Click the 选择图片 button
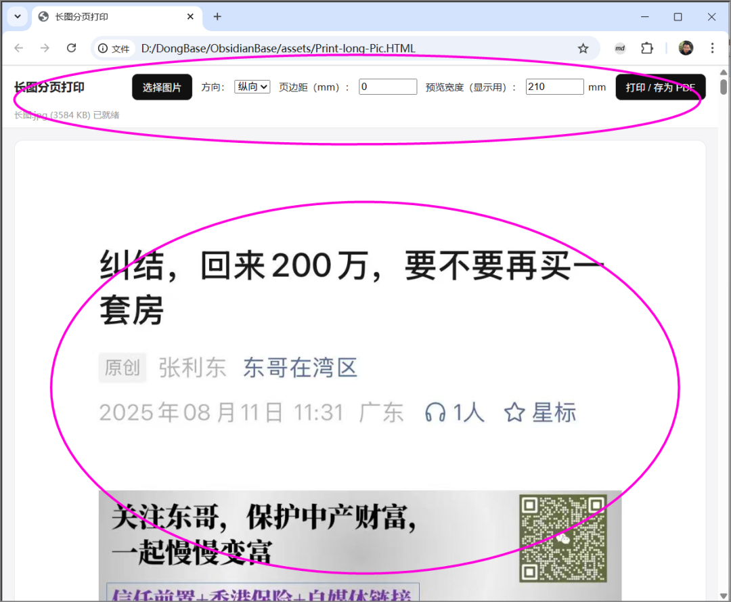Viewport: 731px width, 602px height. pyautogui.click(x=162, y=87)
